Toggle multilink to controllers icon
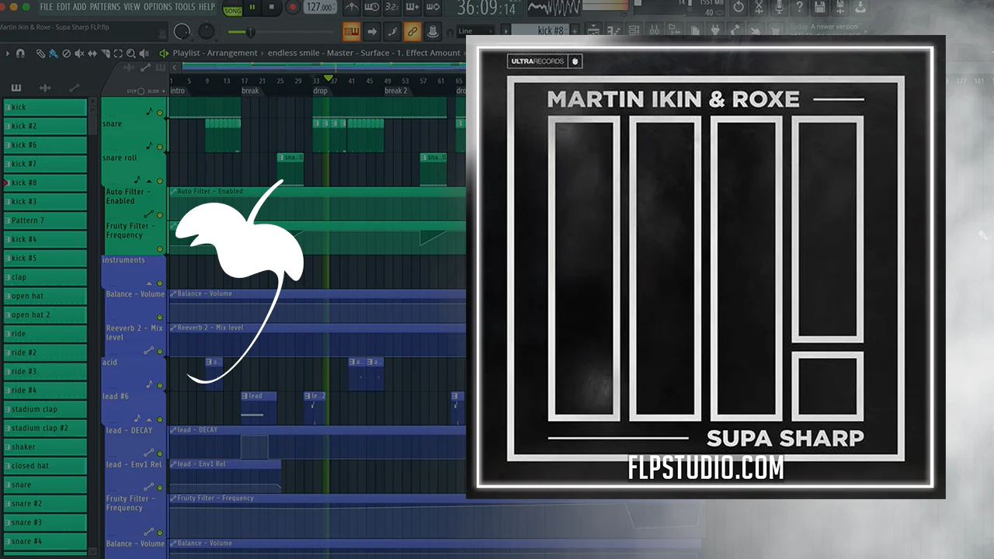This screenshot has width=994, height=559. (x=412, y=32)
